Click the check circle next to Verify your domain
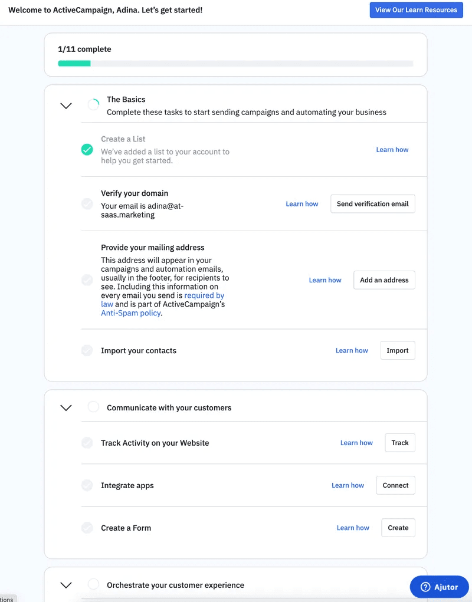The image size is (472, 602). (x=87, y=203)
